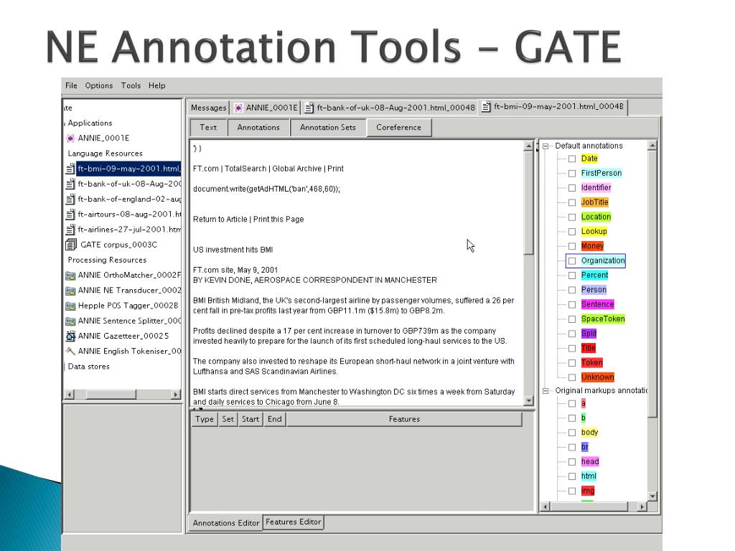Click the document icon beside ft-airlines-27-jul-2001
This screenshot has width=735, height=551.
click(x=70, y=230)
